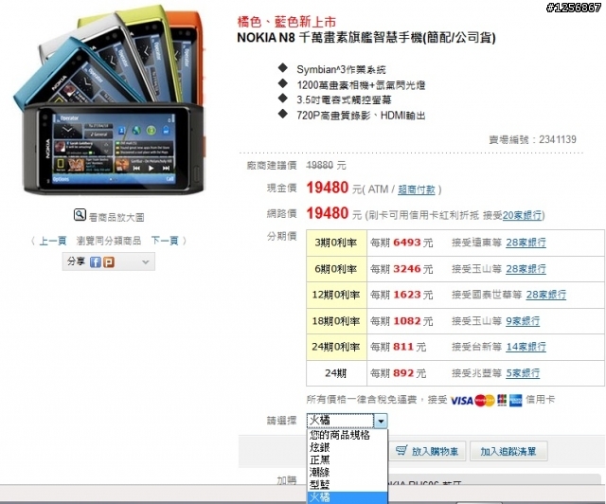The image size is (606, 504).
Task: Click the magnifier icon under product image
Action: (x=80, y=215)
